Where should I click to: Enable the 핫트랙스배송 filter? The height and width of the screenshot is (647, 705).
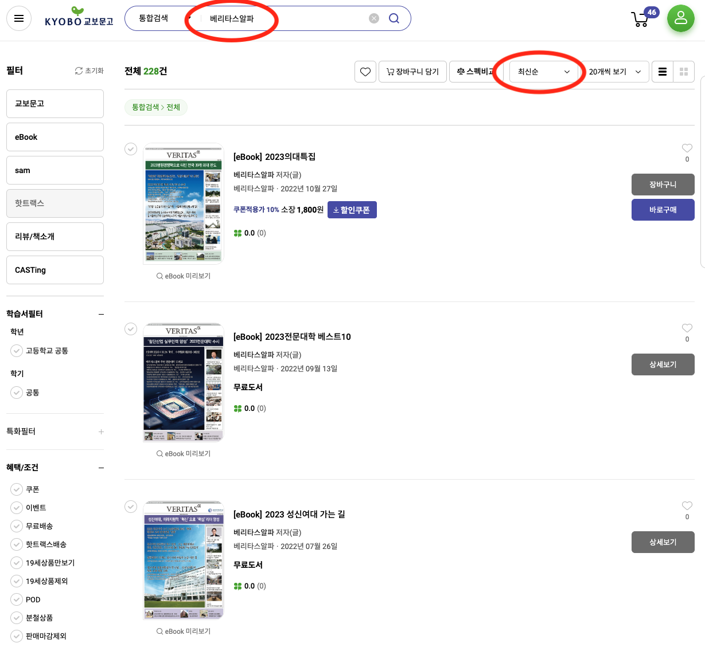(17, 544)
